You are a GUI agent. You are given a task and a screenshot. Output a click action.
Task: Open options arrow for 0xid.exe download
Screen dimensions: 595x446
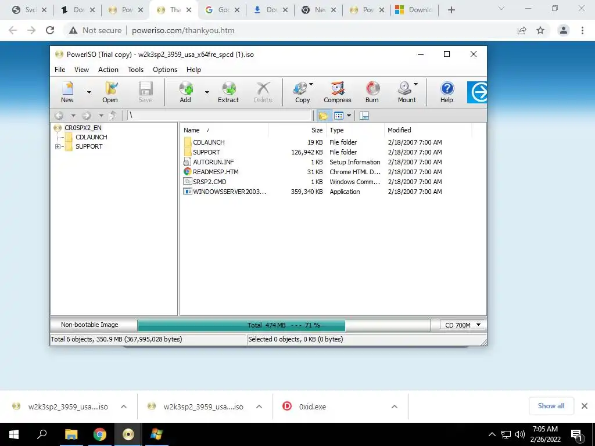pos(395,407)
